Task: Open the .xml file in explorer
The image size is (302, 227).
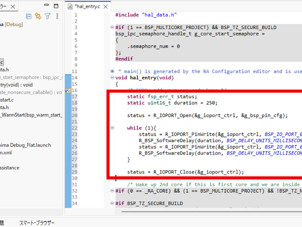Action: point(6,152)
